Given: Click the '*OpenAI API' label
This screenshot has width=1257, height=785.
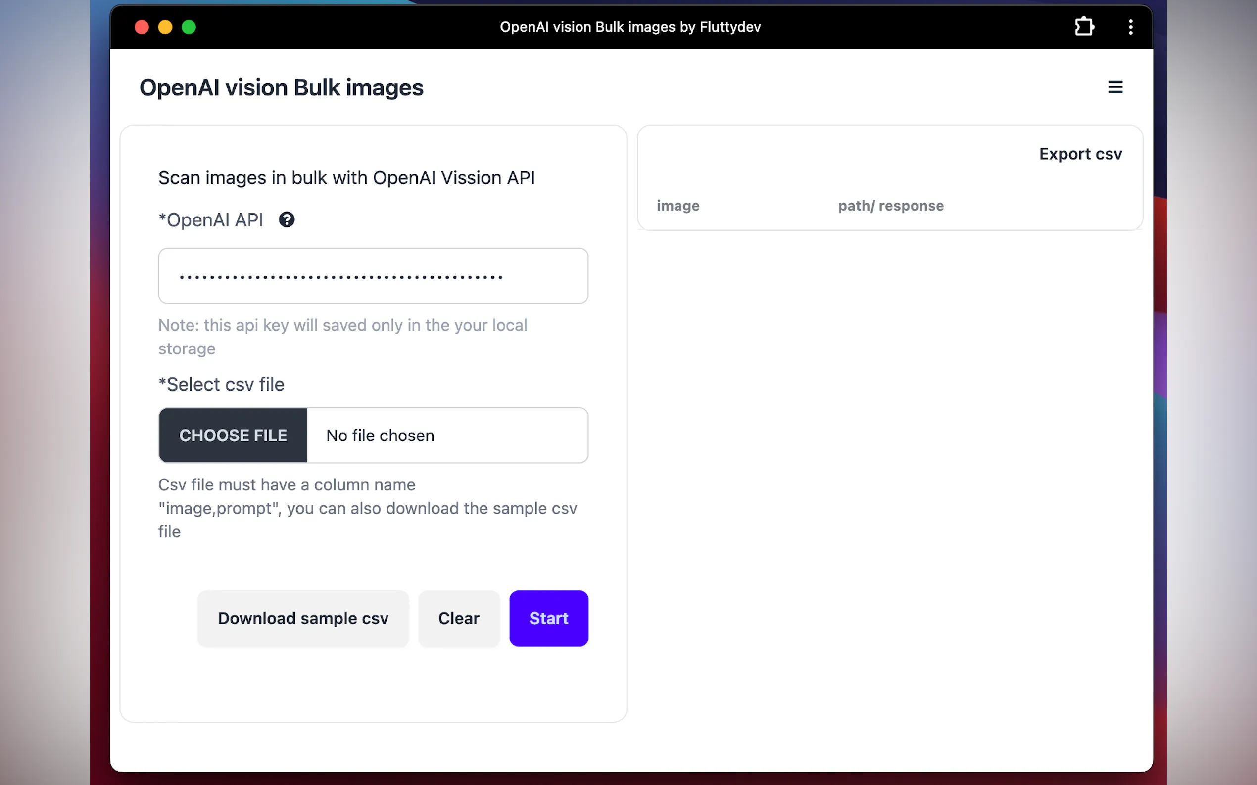Looking at the screenshot, I should [x=210, y=220].
